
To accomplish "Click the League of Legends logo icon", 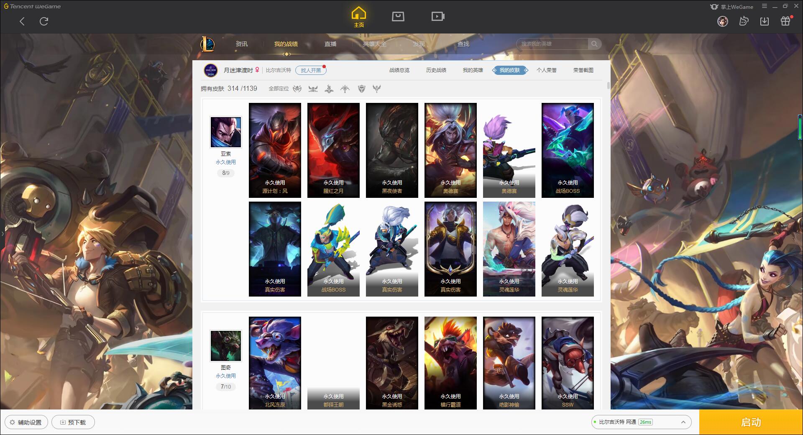I will tap(207, 44).
